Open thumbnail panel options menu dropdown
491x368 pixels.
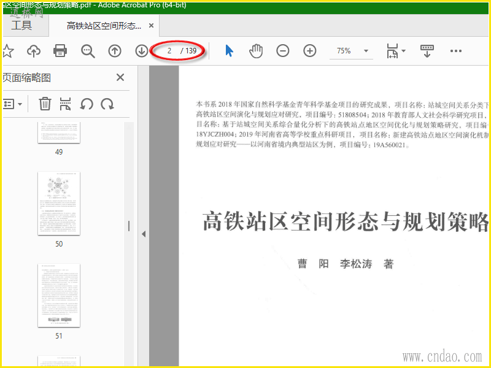coord(12,104)
